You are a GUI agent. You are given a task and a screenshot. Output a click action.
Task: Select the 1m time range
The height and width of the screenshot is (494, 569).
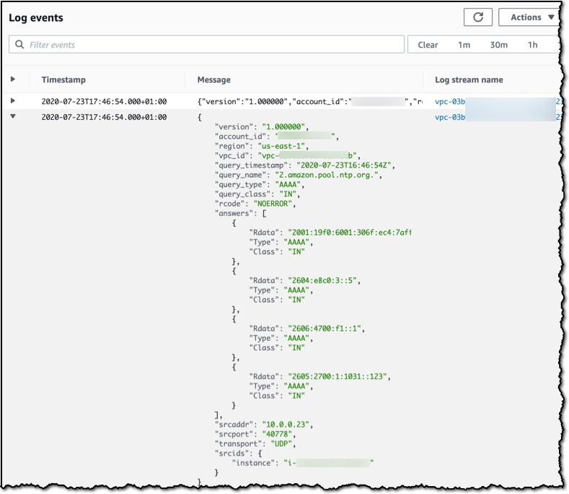464,45
